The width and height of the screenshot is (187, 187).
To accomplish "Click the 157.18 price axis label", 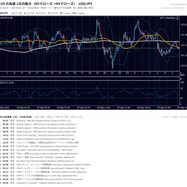I will (184, 55).
